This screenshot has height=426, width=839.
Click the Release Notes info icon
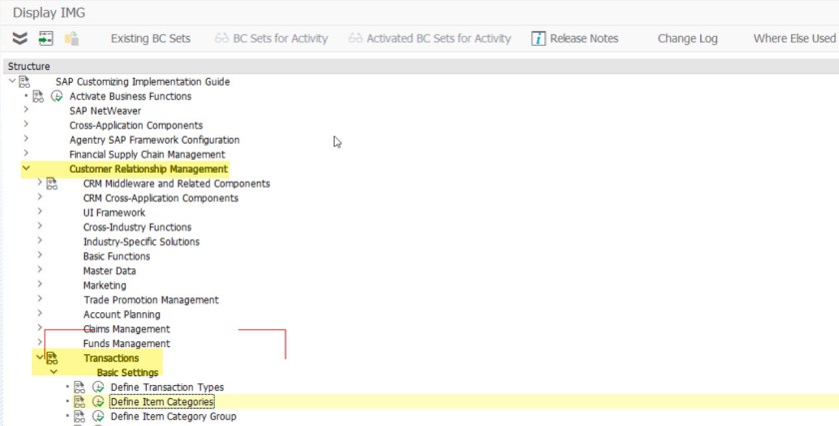[x=538, y=39]
